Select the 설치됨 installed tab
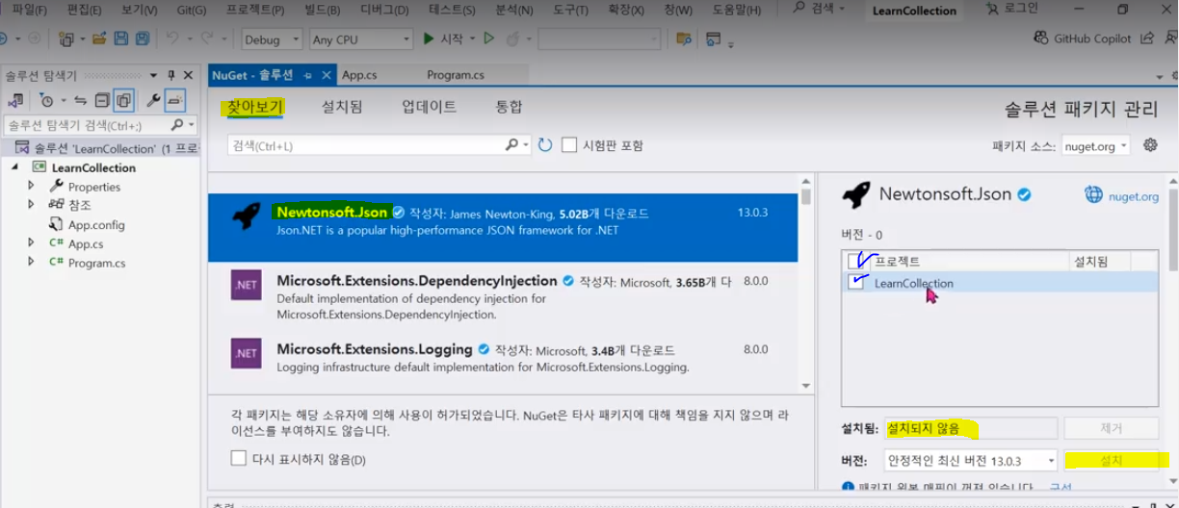This screenshot has height=508, width=1179. 342,107
